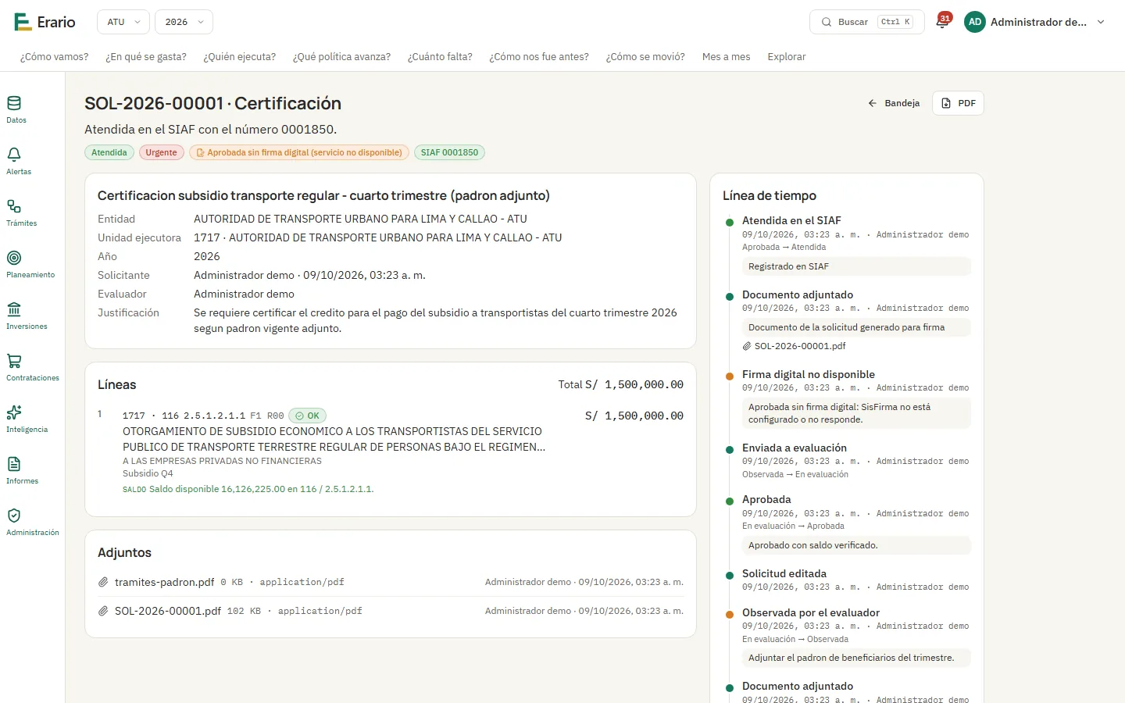Expand the 2026 year dropdown
The width and height of the screenshot is (1125, 703).
point(184,22)
